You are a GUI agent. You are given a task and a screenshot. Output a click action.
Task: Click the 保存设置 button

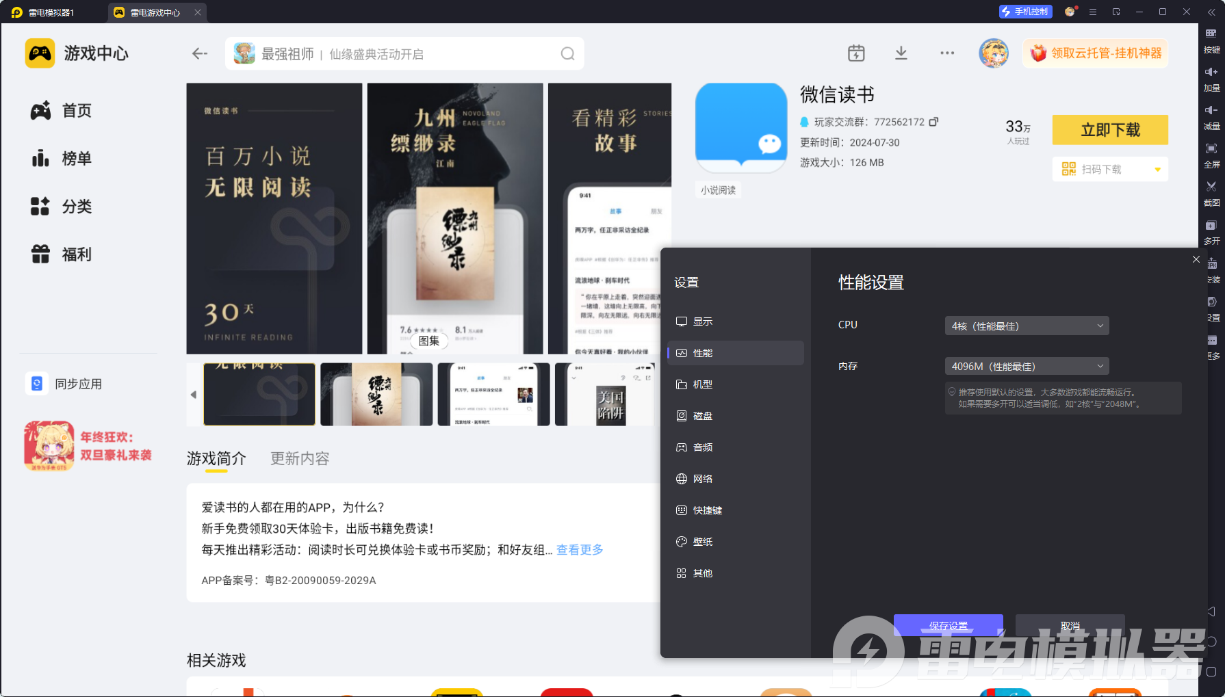tap(949, 625)
